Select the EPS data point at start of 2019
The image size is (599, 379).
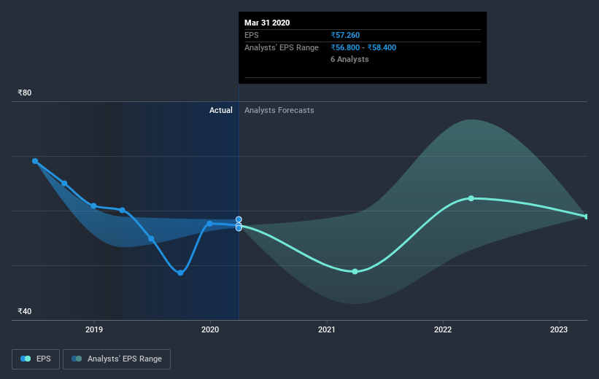tap(93, 206)
